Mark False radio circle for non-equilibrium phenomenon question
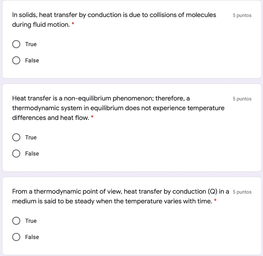Image resolution: width=263 pixels, height=256 pixels. pos(16,154)
